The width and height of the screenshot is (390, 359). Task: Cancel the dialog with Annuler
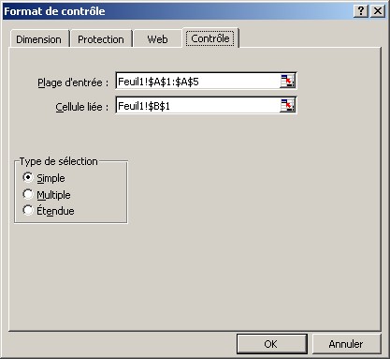pyautogui.click(x=346, y=344)
